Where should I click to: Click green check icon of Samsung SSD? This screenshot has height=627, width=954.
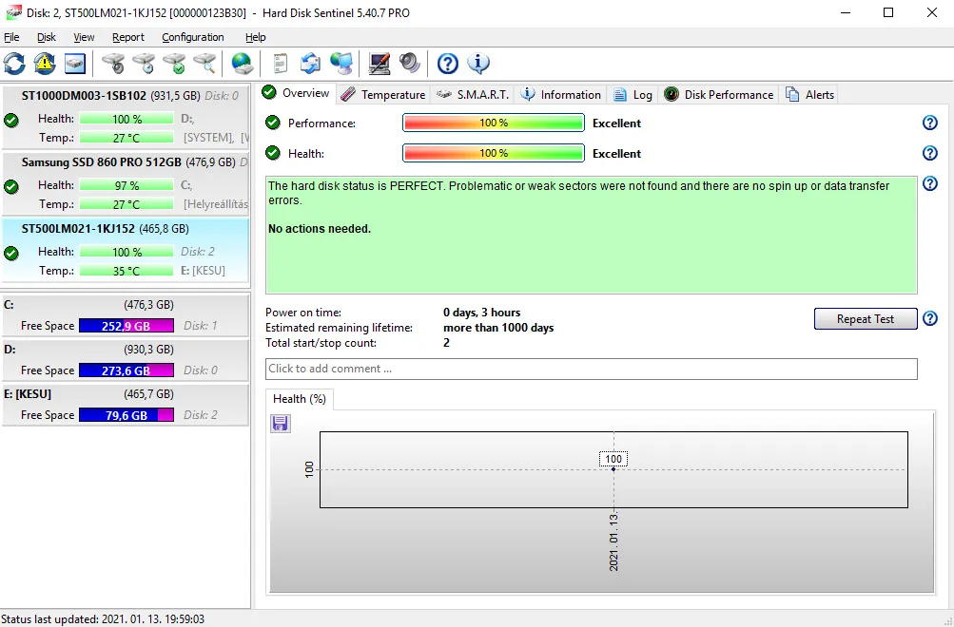[11, 186]
